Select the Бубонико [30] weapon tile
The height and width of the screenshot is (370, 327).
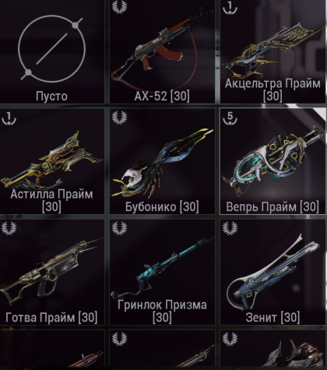click(x=162, y=161)
